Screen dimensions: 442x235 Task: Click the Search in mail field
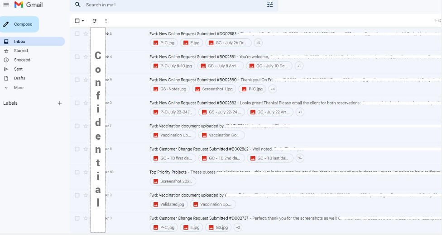click(174, 5)
